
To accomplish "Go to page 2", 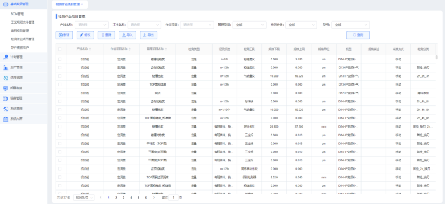I will pyautogui.click(x=116, y=198).
